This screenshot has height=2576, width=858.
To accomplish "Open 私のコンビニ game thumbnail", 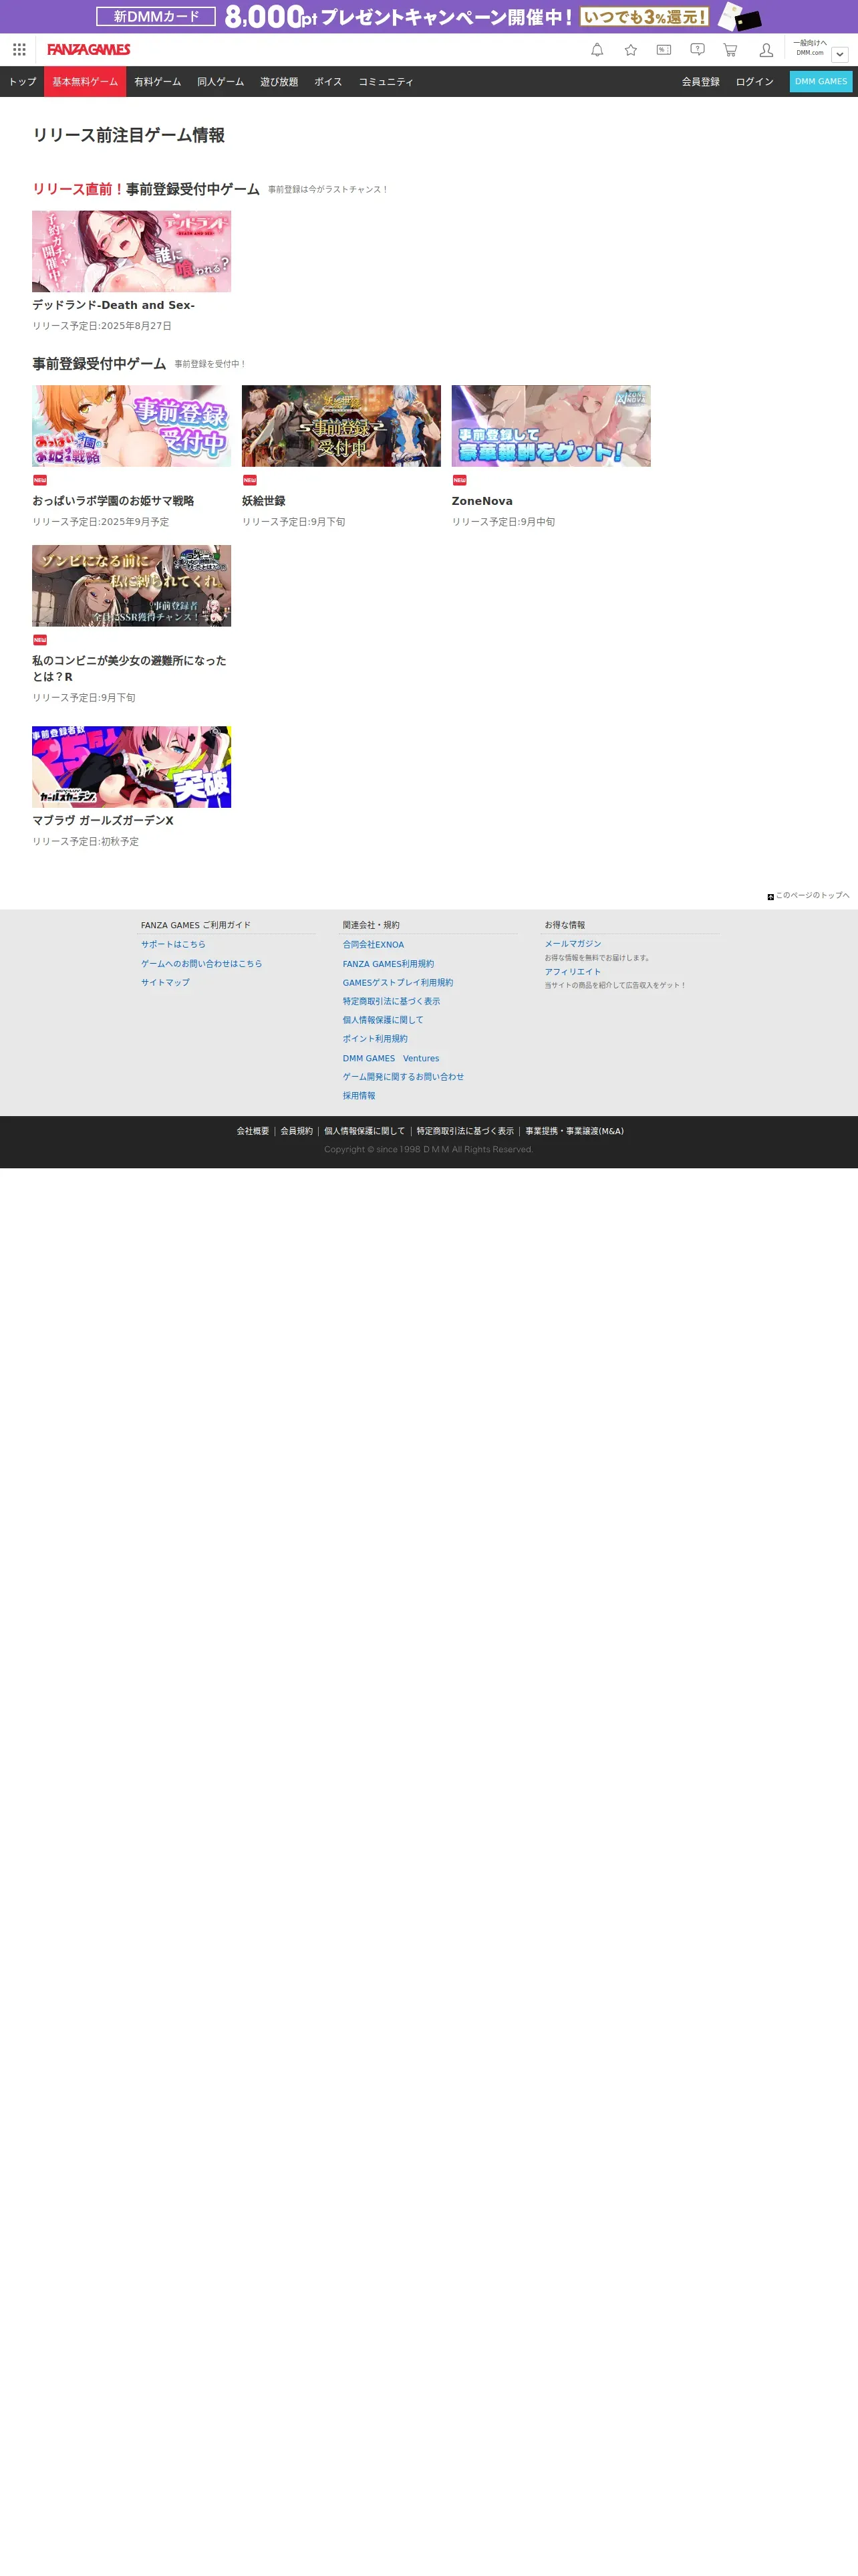I will [132, 586].
